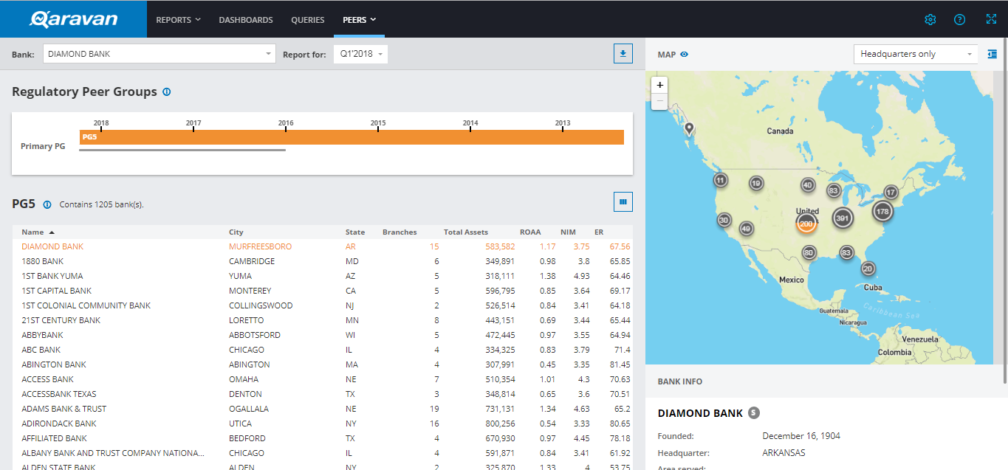Screen dimensions: 1008x470
Task: Go to the Dashboards tab
Action: pyautogui.click(x=245, y=20)
